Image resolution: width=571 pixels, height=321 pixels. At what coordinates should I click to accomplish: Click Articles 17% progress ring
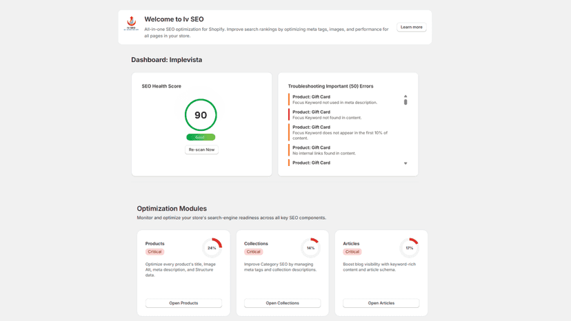[410, 248]
